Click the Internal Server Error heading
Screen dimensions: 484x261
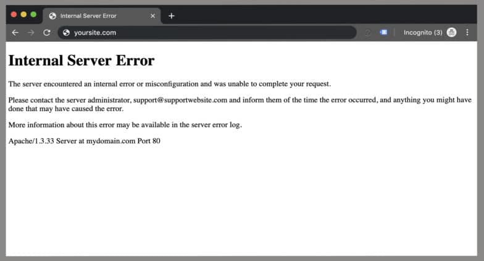[x=81, y=60]
